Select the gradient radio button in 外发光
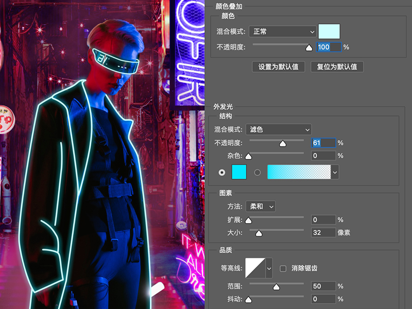The height and width of the screenshot is (309, 412). 257,172
